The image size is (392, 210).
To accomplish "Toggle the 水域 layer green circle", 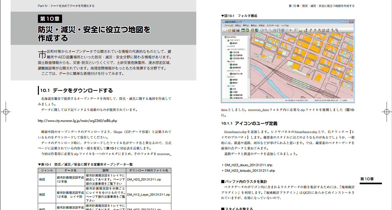I will (x=231, y=89).
